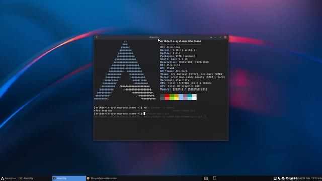Click the green block in the neofetch palette
The width and height of the screenshot is (322, 181).
172,97
